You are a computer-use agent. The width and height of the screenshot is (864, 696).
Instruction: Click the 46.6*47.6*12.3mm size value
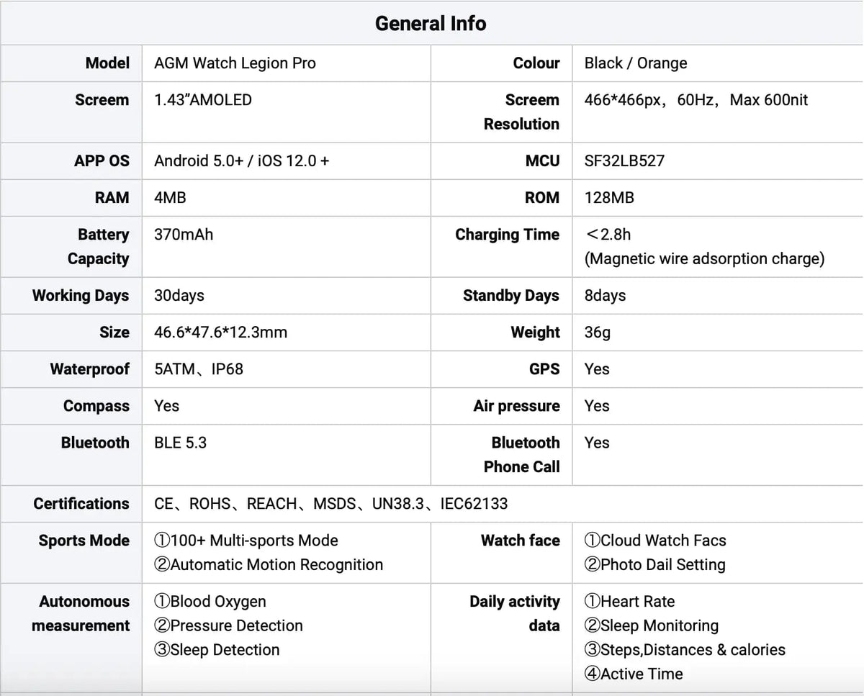tap(220, 333)
